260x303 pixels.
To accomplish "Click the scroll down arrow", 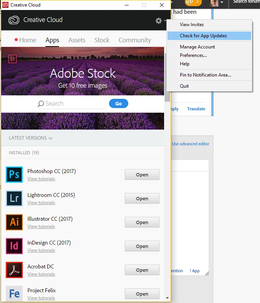I will pyautogui.click(x=168, y=298).
